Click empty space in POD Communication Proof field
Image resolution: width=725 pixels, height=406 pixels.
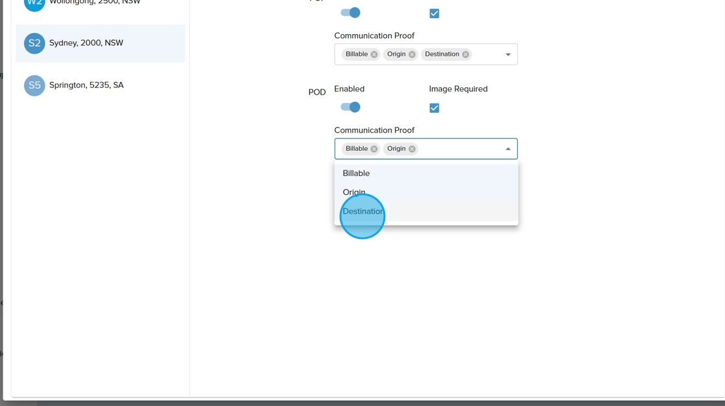click(460, 149)
